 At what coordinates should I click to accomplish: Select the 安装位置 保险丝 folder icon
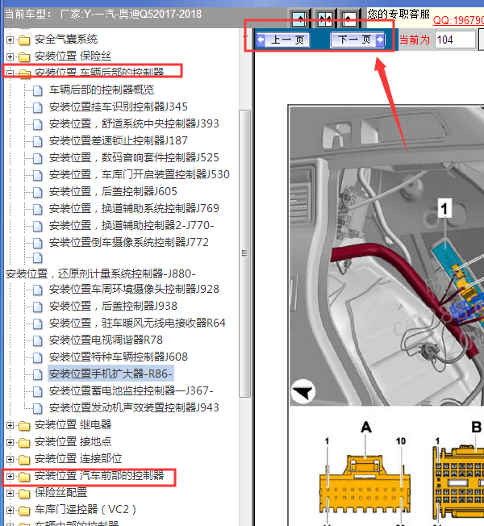pos(24,56)
